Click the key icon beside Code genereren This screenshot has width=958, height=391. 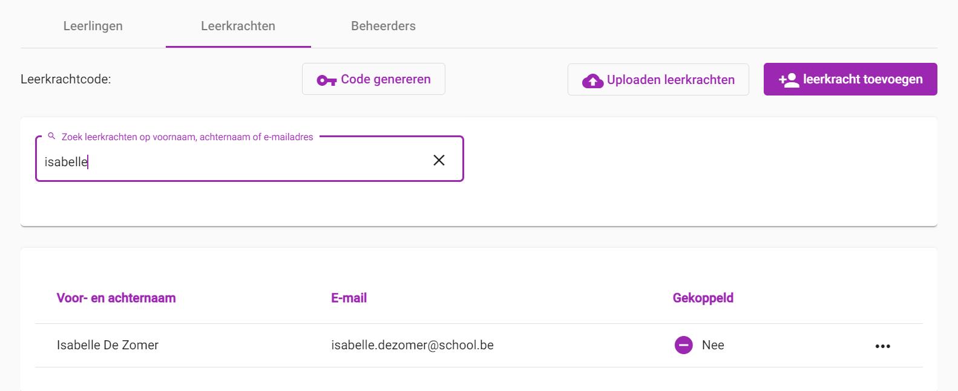(x=327, y=80)
